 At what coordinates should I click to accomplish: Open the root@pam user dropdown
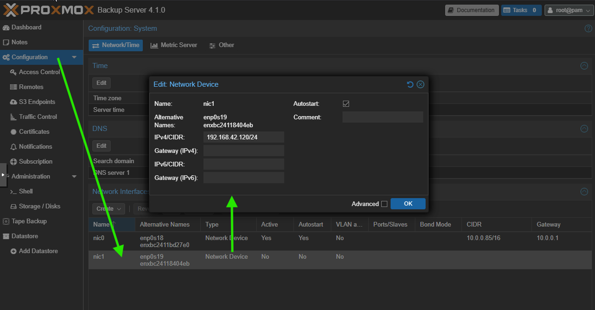coord(569,10)
